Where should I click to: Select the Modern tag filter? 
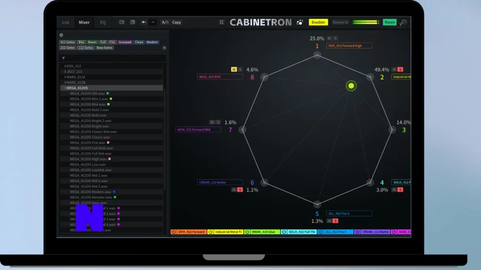tap(152, 42)
